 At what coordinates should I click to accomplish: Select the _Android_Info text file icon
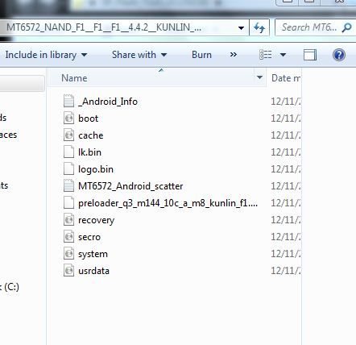click(68, 102)
